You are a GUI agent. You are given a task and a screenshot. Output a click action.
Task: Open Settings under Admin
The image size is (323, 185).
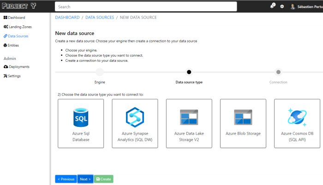pos(14,76)
